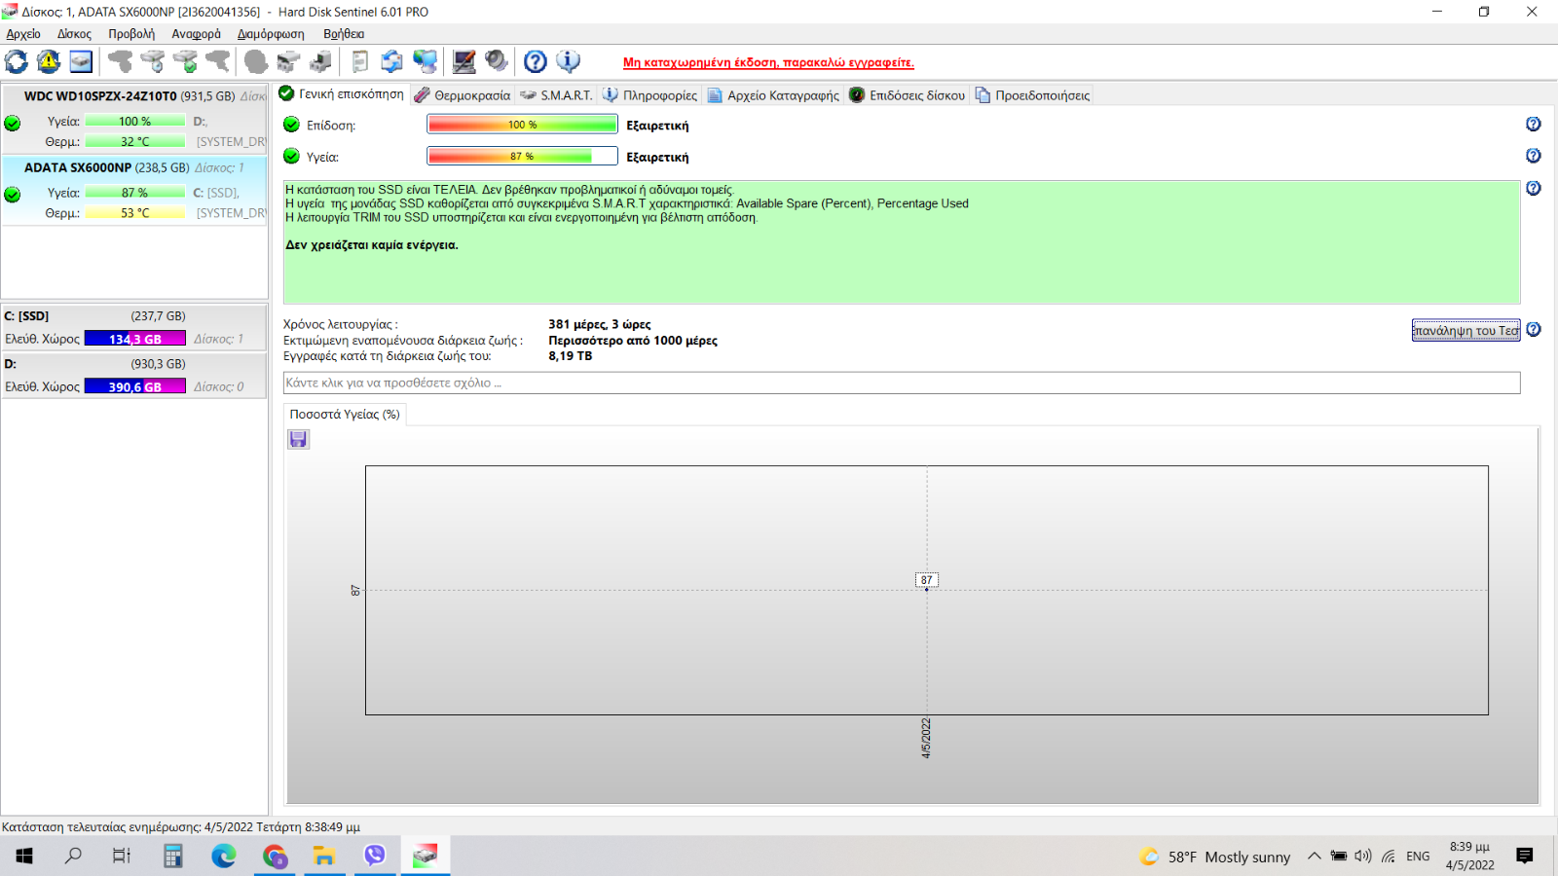Click the Υγεία 87 % progress bar
Viewport: 1558px width, 876px height.
522,156
